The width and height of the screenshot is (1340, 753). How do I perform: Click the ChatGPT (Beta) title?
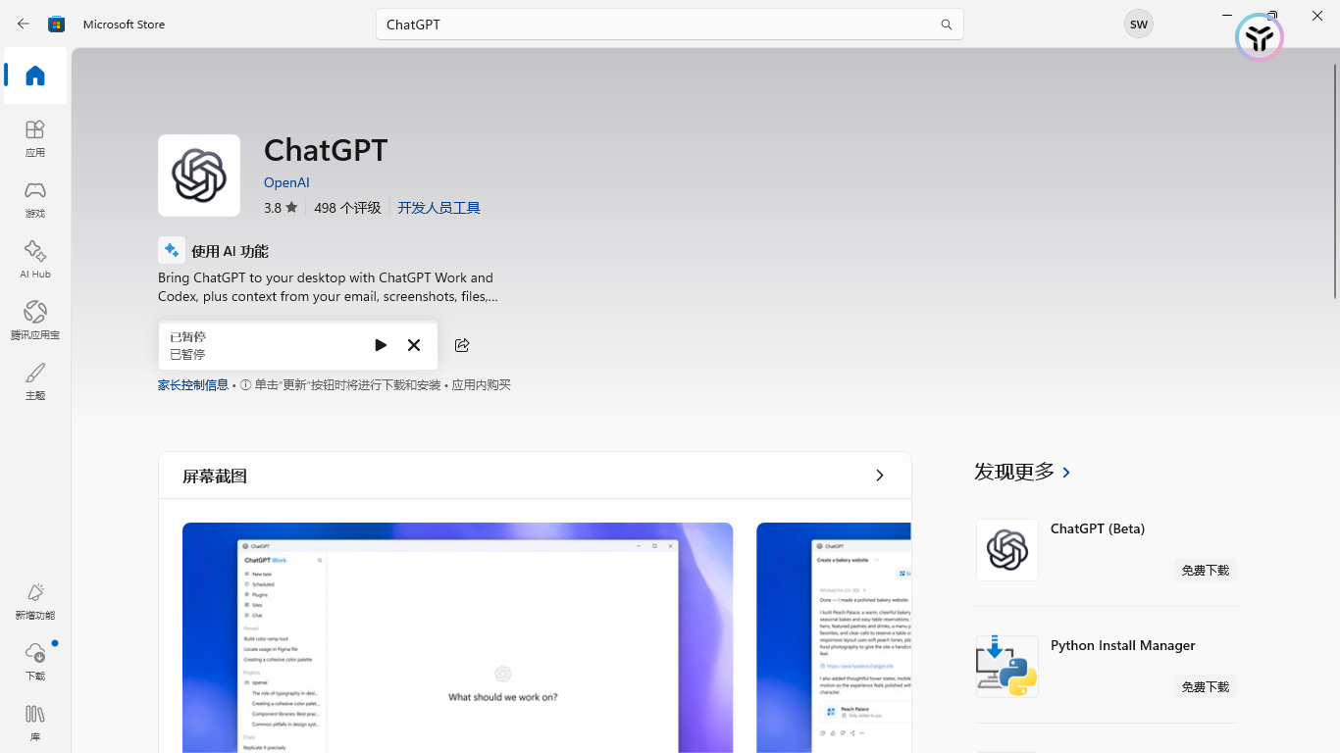coord(1098,528)
